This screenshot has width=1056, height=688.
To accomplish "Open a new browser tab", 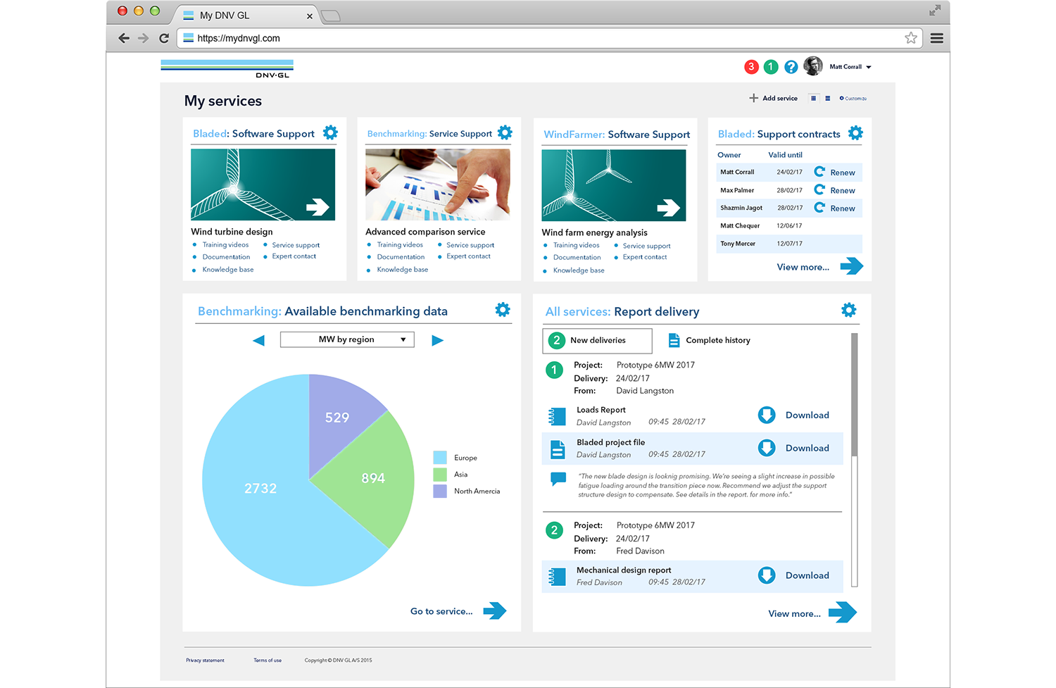I will coord(330,15).
